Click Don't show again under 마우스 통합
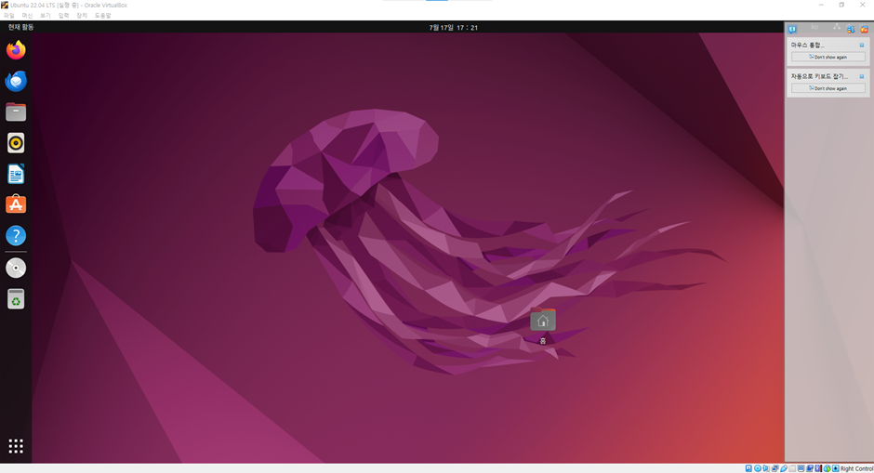The width and height of the screenshot is (874, 473). click(x=828, y=57)
